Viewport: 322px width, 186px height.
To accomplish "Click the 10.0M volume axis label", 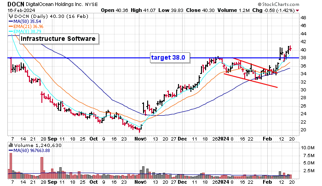I will [x=307, y=147].
